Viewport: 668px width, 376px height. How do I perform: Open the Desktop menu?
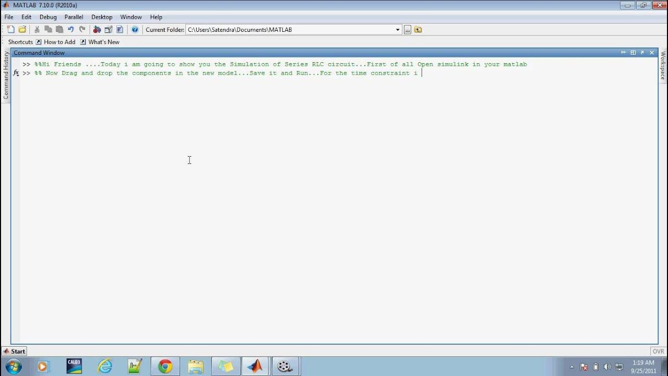coord(102,17)
